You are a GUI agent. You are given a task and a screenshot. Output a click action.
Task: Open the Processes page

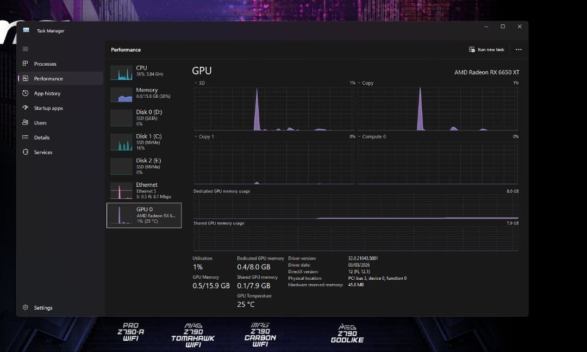pos(60,64)
